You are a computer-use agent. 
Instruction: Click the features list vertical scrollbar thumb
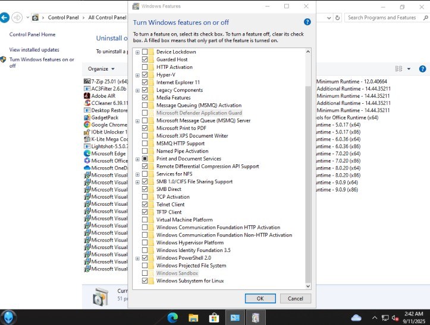pyautogui.click(x=308, y=184)
